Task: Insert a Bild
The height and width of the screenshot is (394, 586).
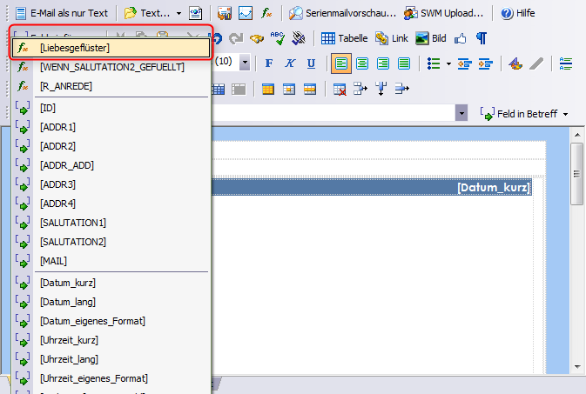Action: click(431, 38)
